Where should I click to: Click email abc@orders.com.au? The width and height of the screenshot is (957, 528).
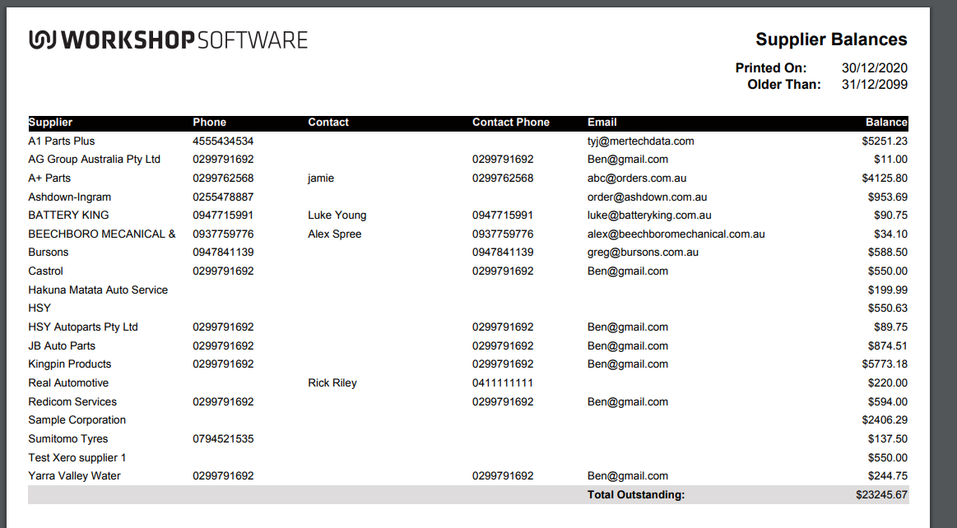pyautogui.click(x=637, y=178)
